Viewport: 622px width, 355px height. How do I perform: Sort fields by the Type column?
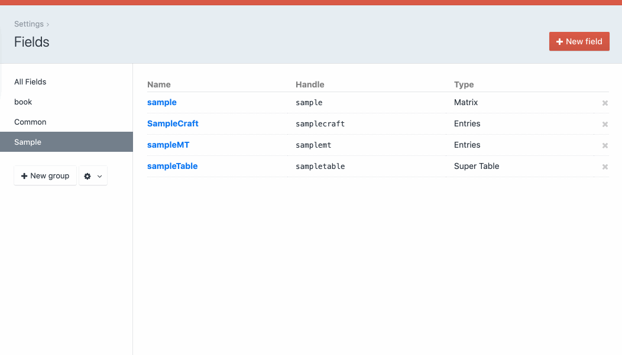click(464, 84)
